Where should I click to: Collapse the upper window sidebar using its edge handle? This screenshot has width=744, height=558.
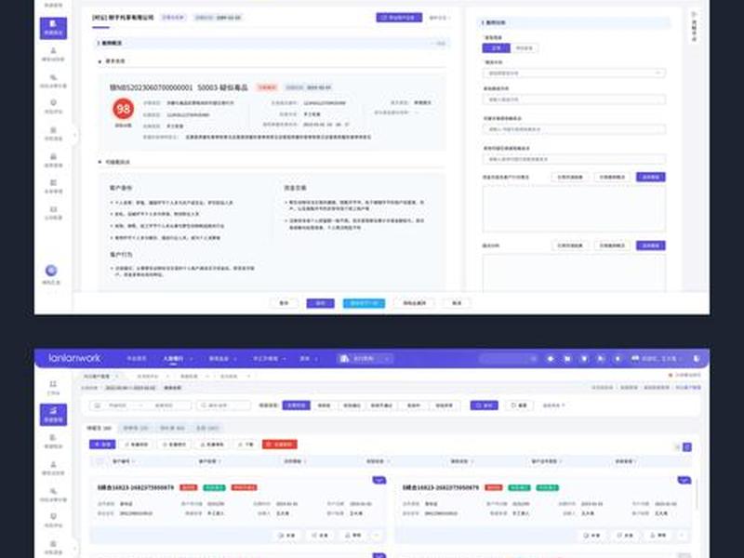(74, 135)
